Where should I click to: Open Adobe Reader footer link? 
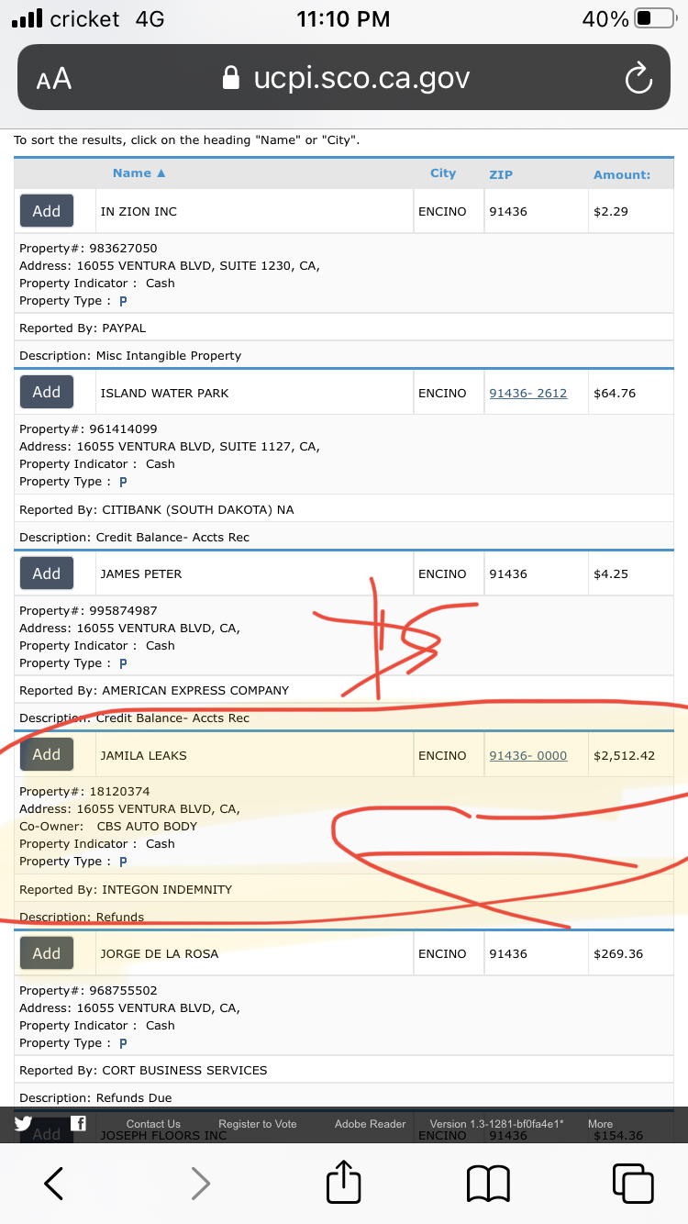tap(371, 1124)
